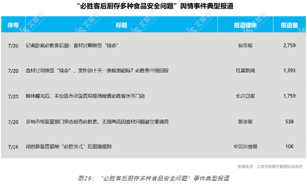Click title 媒体曝光后 丰台区市场监管局
Image resolution: width=307 pixels, height=185 pixels.
pyautogui.click(x=85, y=96)
